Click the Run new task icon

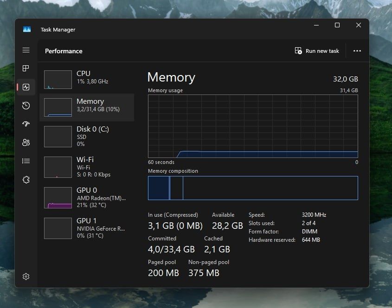tap(298, 50)
